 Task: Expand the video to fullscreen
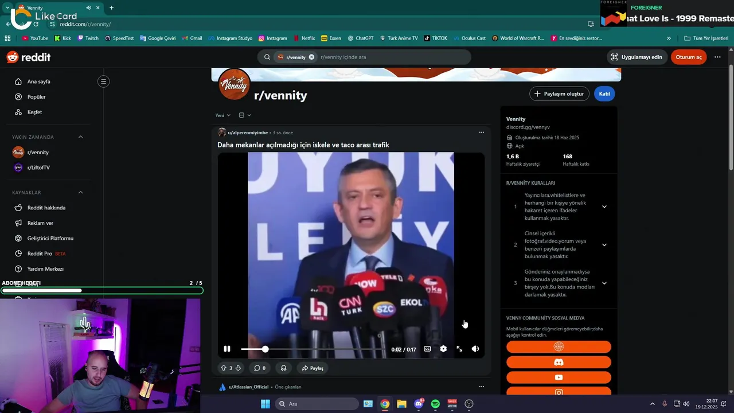pos(459,349)
